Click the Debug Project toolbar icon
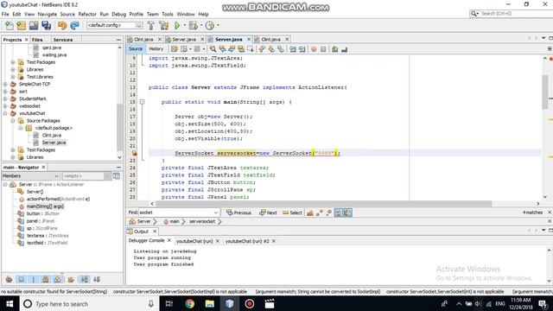 (x=193, y=25)
